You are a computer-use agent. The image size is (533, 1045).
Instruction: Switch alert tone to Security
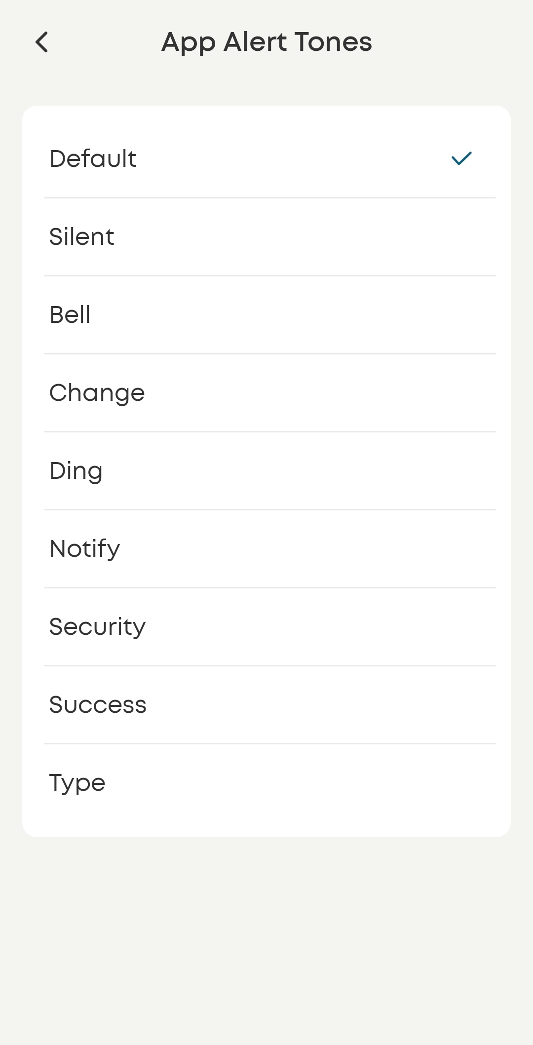(98, 627)
